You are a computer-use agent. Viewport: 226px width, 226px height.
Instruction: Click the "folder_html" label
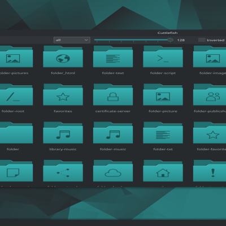tap(63, 73)
